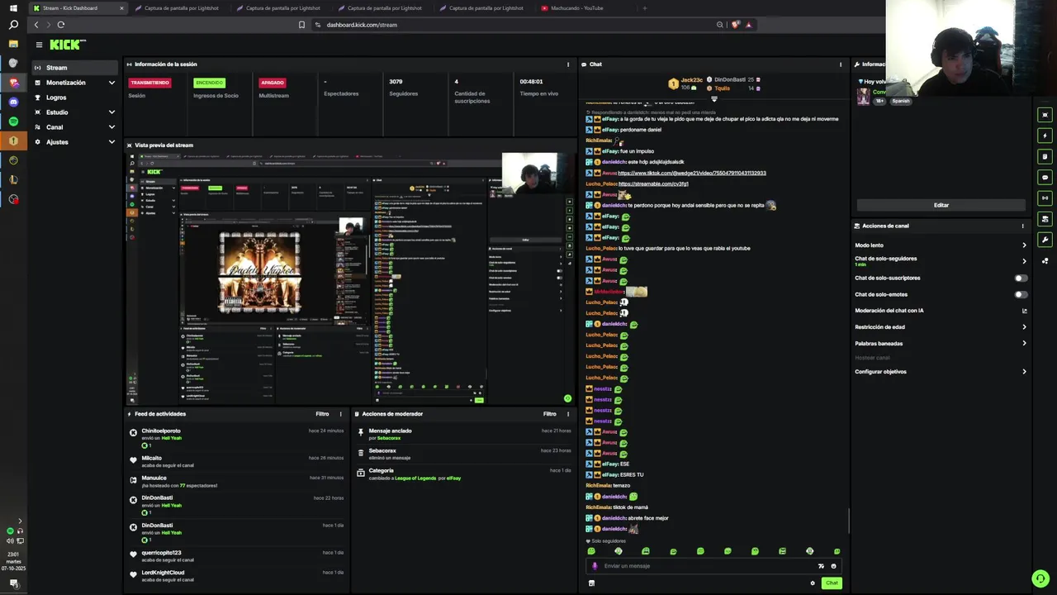
Task: Click the chat bubble widget icon
Action: (x=1045, y=177)
